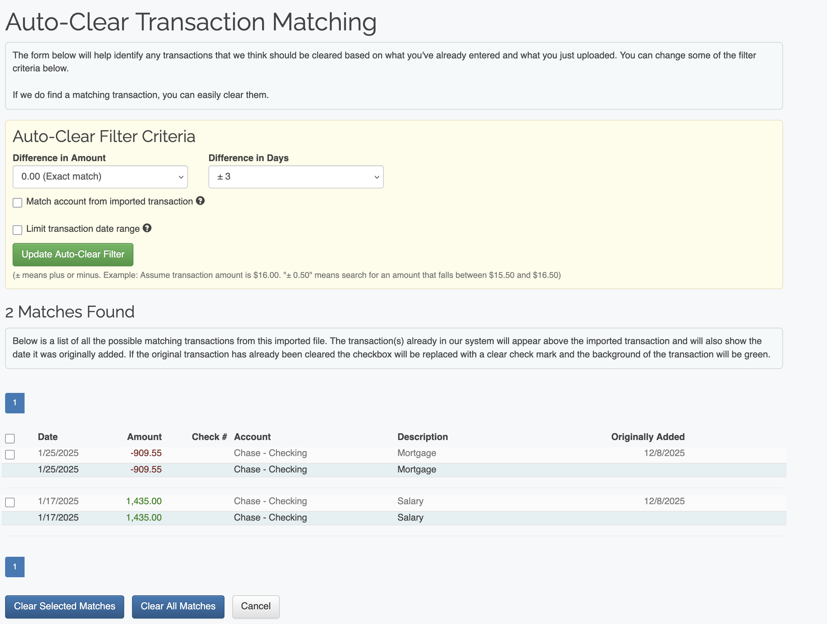Click the Update Auto-Clear Filter button
827x624 pixels.
[x=73, y=254]
